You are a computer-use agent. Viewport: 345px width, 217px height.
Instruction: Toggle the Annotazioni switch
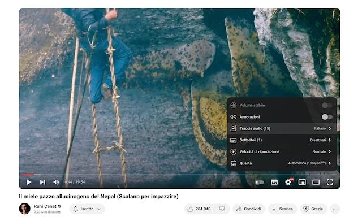point(327,117)
